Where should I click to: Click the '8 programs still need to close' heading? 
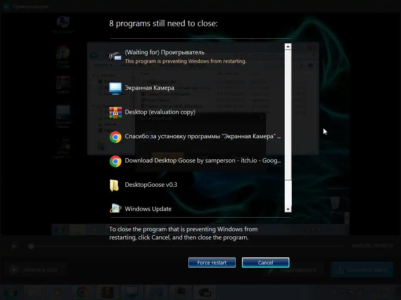(163, 23)
